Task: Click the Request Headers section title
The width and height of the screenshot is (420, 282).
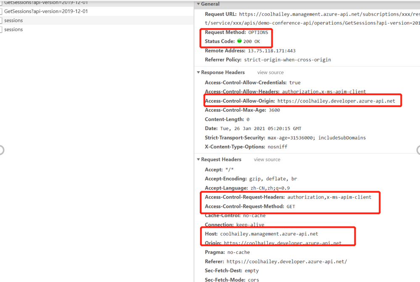Action: (x=221, y=159)
